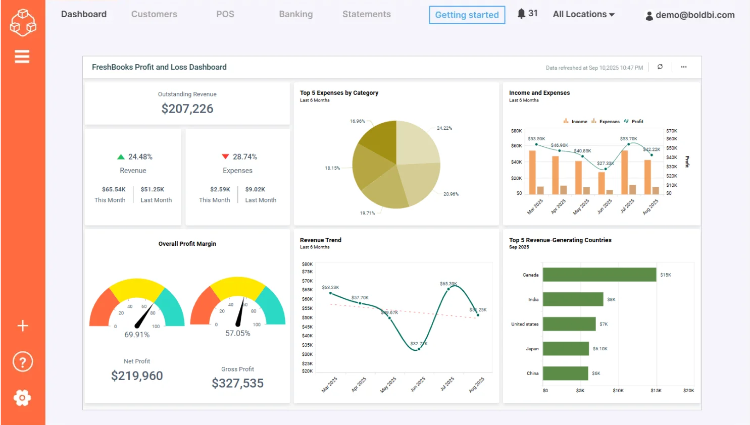Image resolution: width=750 pixels, height=425 pixels.
Task: Click the Net Profit gauge at 69.91%
Action: [x=137, y=302]
